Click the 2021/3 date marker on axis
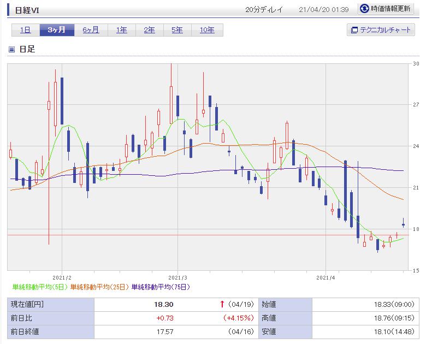The height and width of the screenshot is (344, 426). click(x=178, y=277)
